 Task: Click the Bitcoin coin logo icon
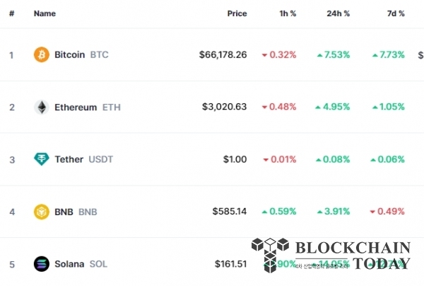(42, 55)
